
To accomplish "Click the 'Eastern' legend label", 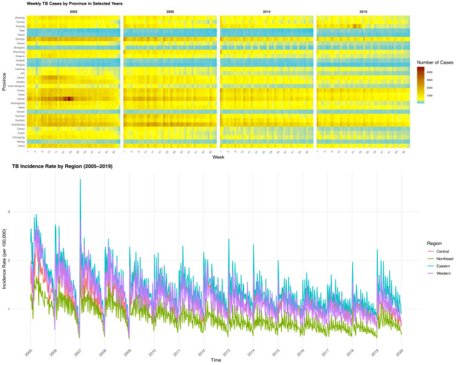I will click(443, 266).
